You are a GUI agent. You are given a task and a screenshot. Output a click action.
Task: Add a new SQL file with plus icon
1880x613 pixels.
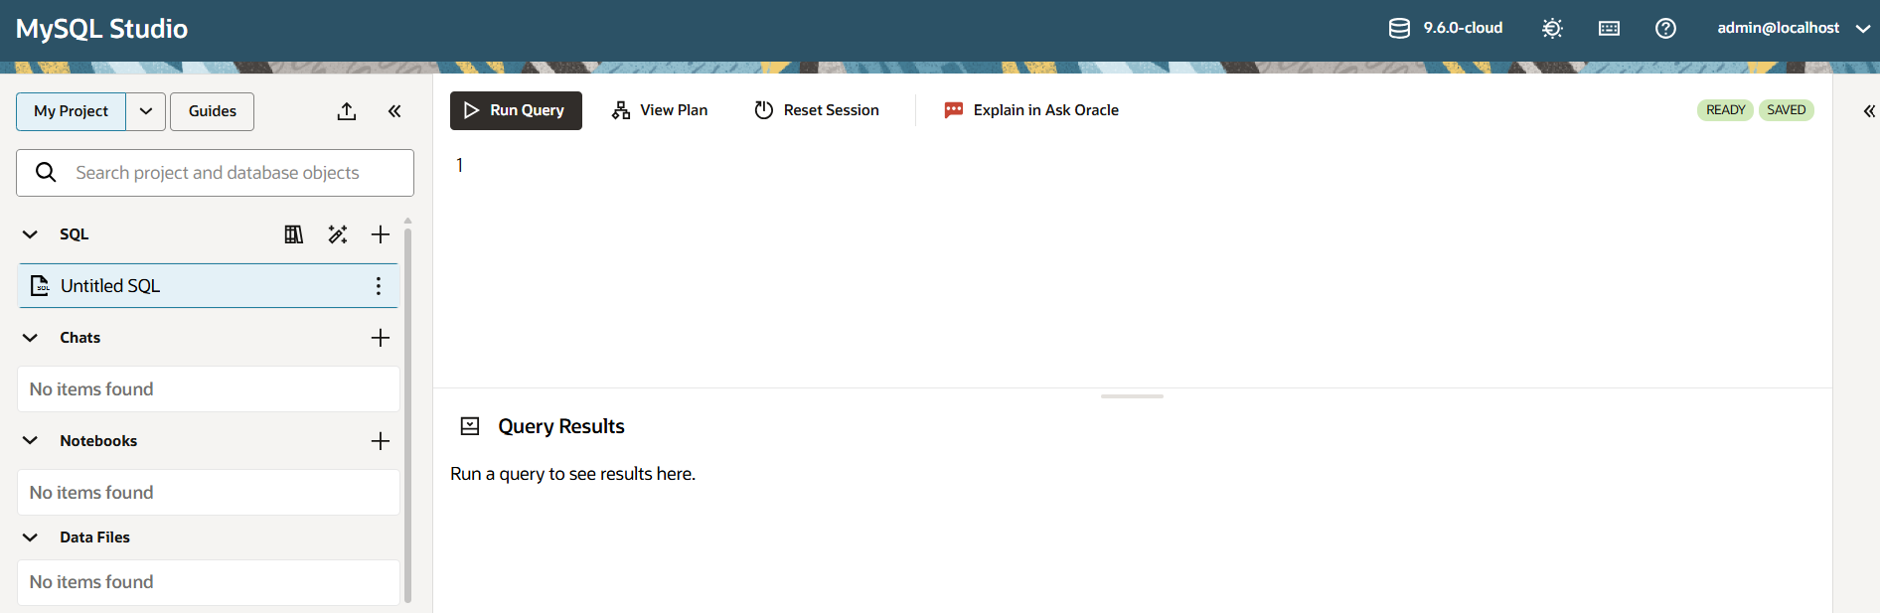point(380,234)
